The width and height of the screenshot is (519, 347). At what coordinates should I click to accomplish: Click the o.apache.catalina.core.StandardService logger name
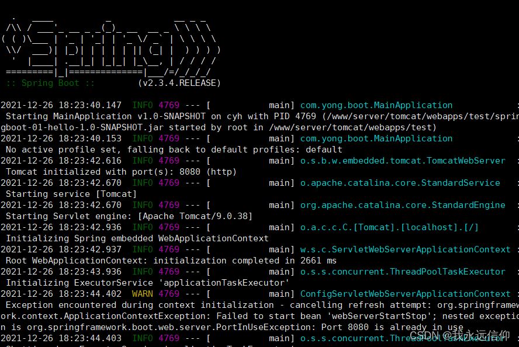400,183
